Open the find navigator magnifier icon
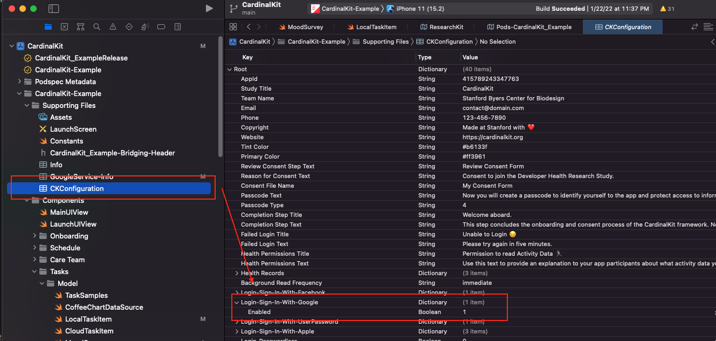Image resolution: width=716 pixels, height=341 pixels. click(x=97, y=27)
